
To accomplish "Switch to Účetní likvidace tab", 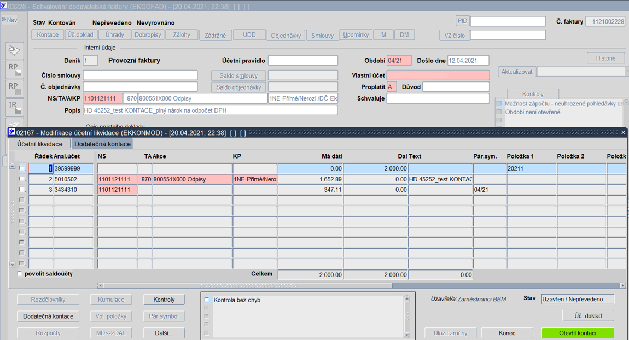I will [40, 144].
